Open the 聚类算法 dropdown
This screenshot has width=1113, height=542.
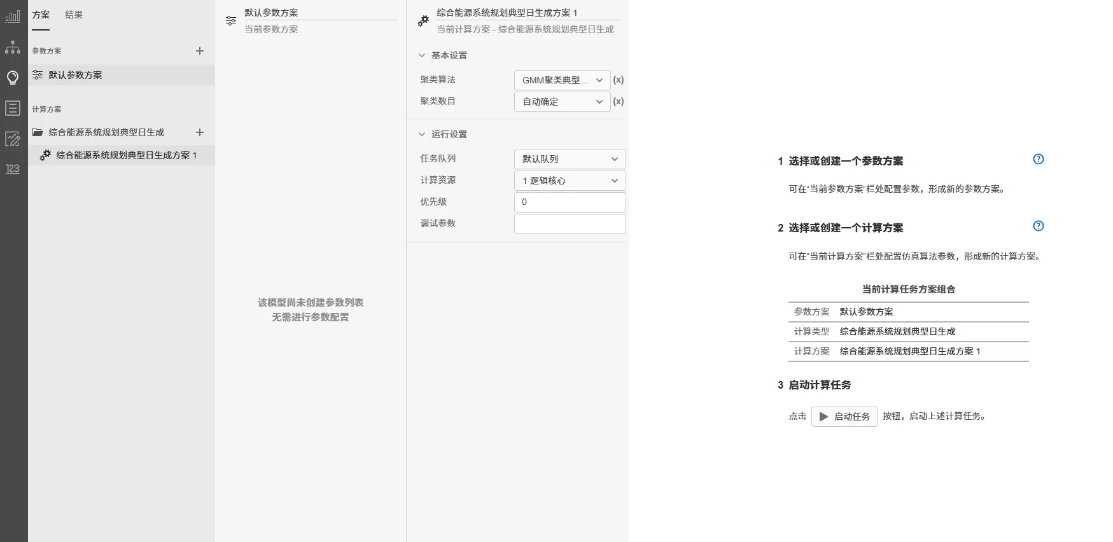click(562, 80)
